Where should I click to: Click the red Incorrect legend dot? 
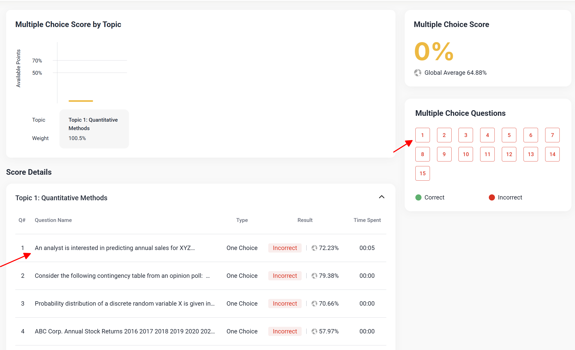(x=492, y=197)
